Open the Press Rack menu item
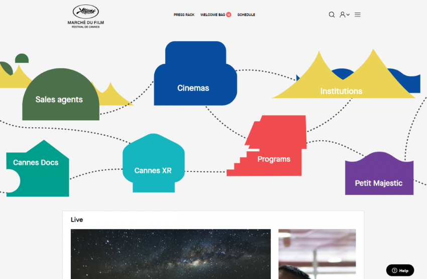 pyautogui.click(x=184, y=15)
